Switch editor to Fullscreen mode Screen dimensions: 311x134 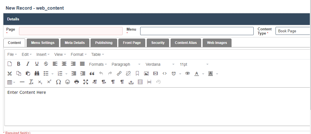click(86, 82)
